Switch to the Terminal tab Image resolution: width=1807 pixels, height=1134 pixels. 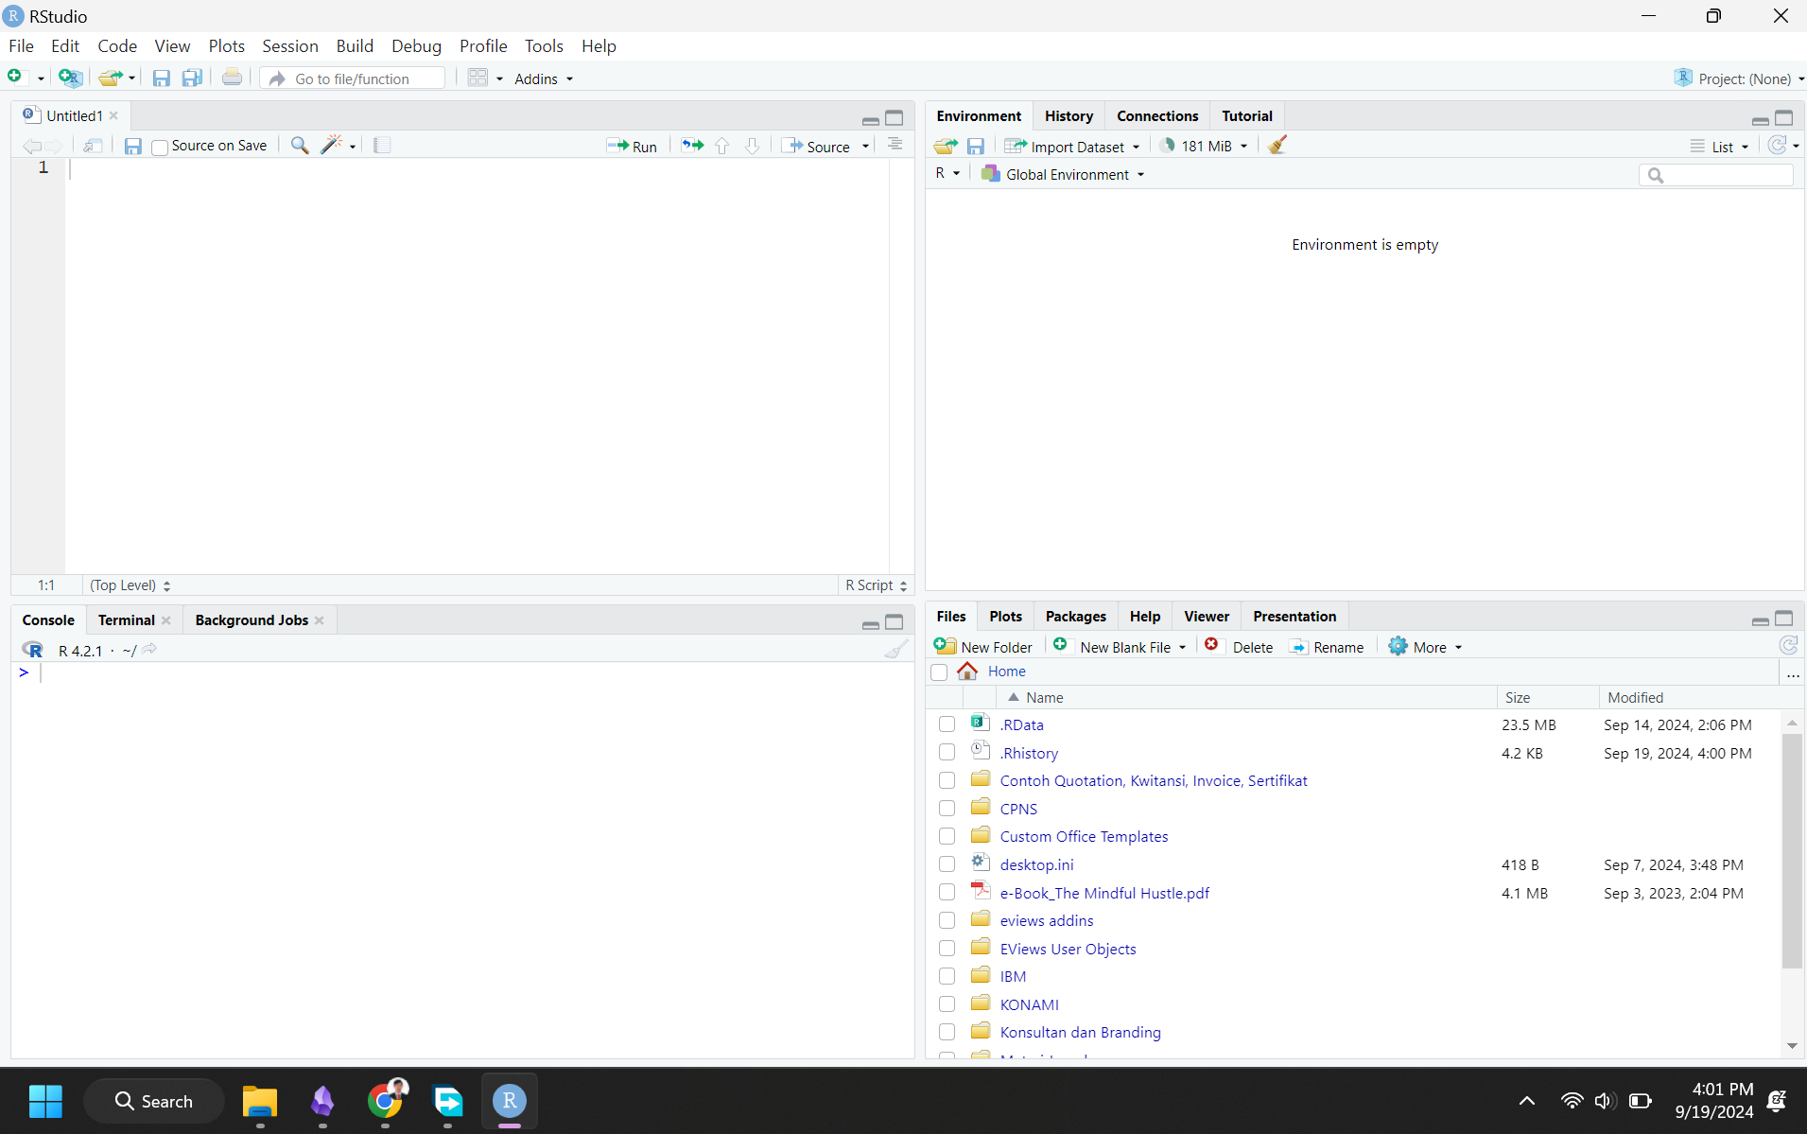(x=126, y=619)
